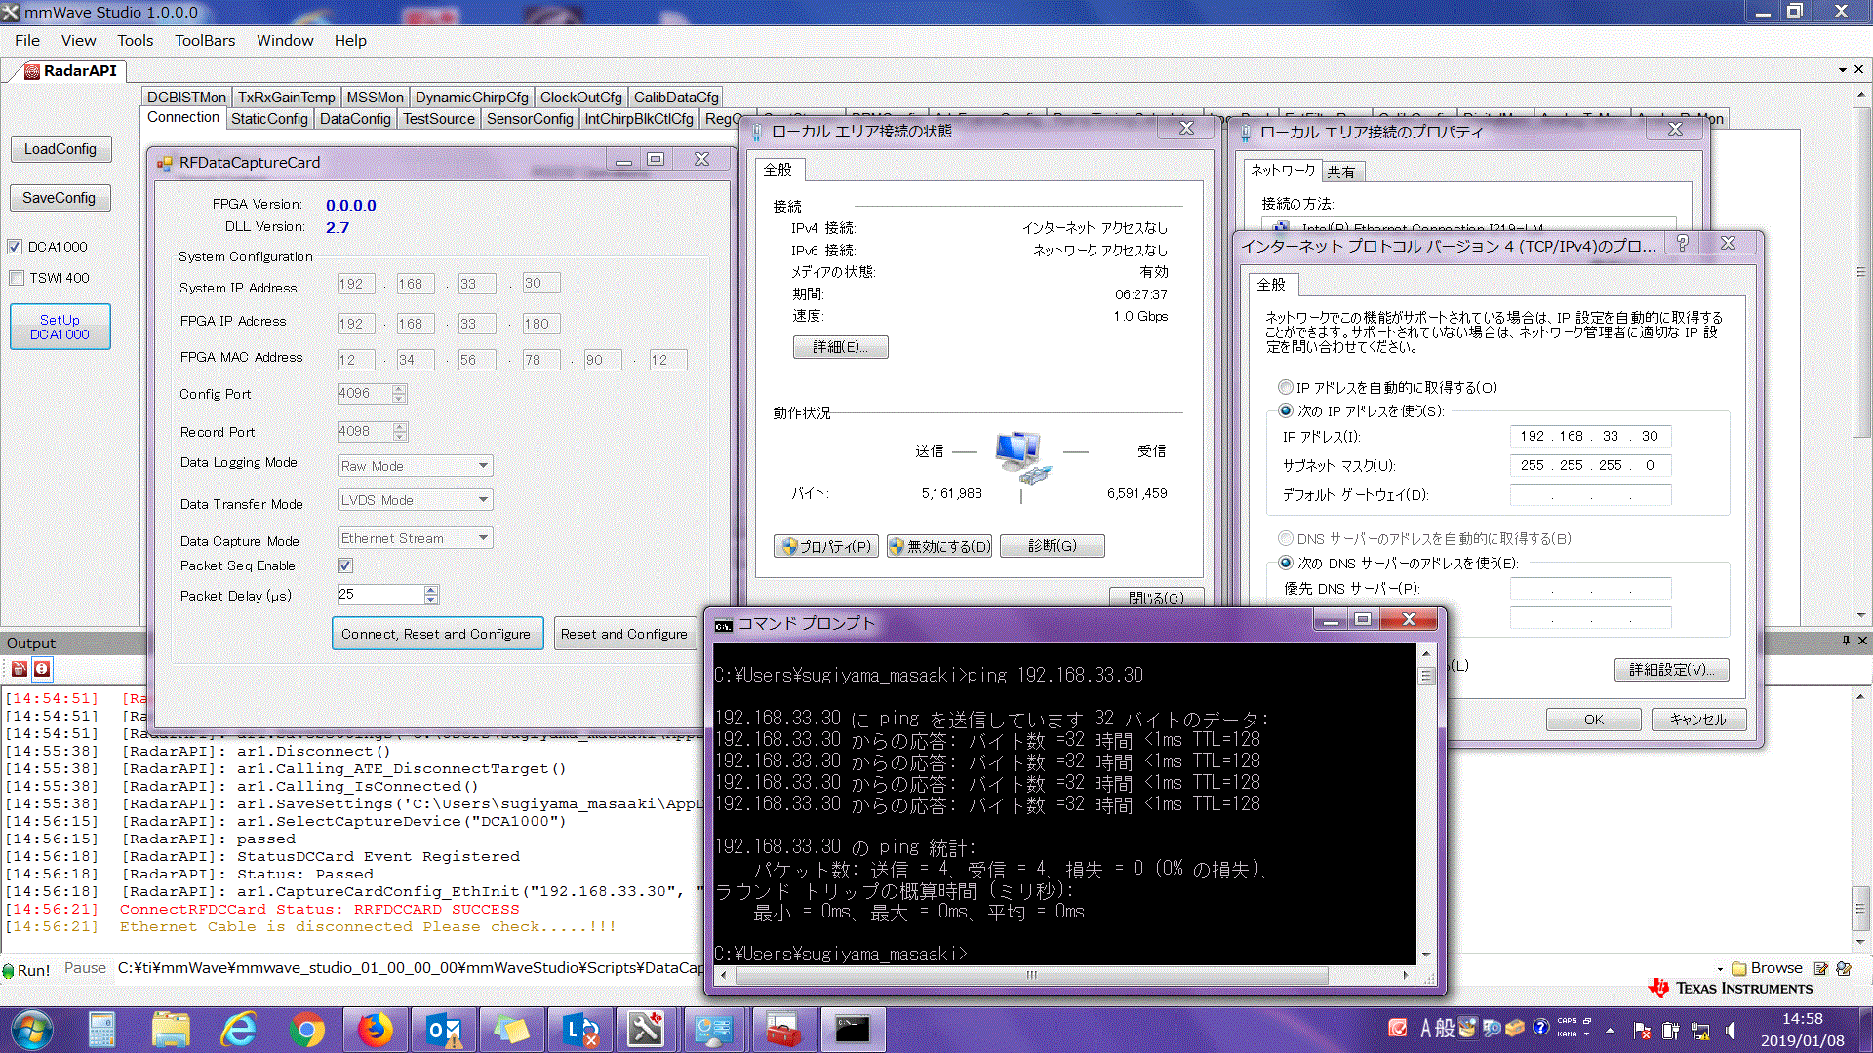Select use the following IP address radio
The width and height of the screenshot is (1873, 1053).
(x=1286, y=410)
